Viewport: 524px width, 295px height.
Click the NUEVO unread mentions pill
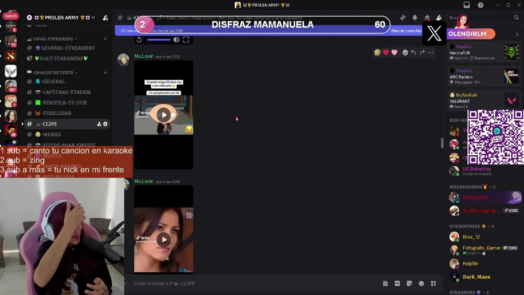(x=11, y=16)
